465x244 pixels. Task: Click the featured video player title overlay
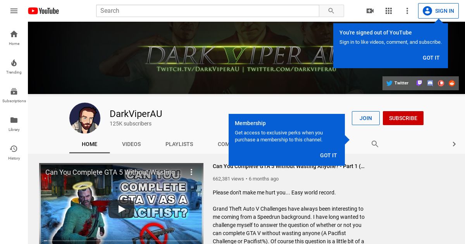point(113,172)
